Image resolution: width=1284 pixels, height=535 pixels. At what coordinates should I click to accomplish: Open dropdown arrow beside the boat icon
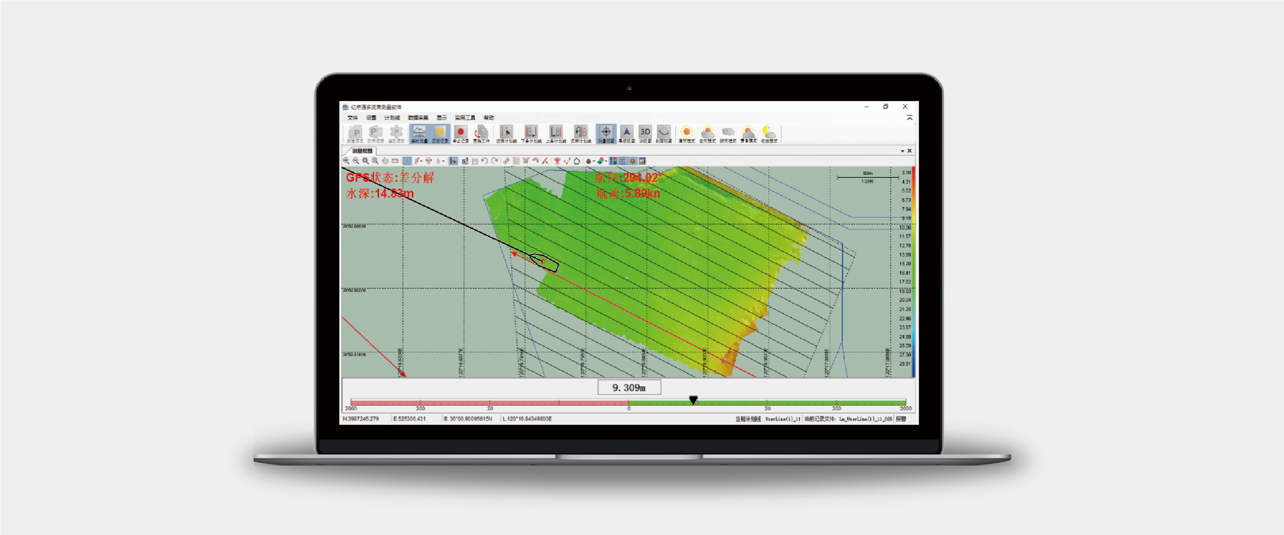(594, 161)
